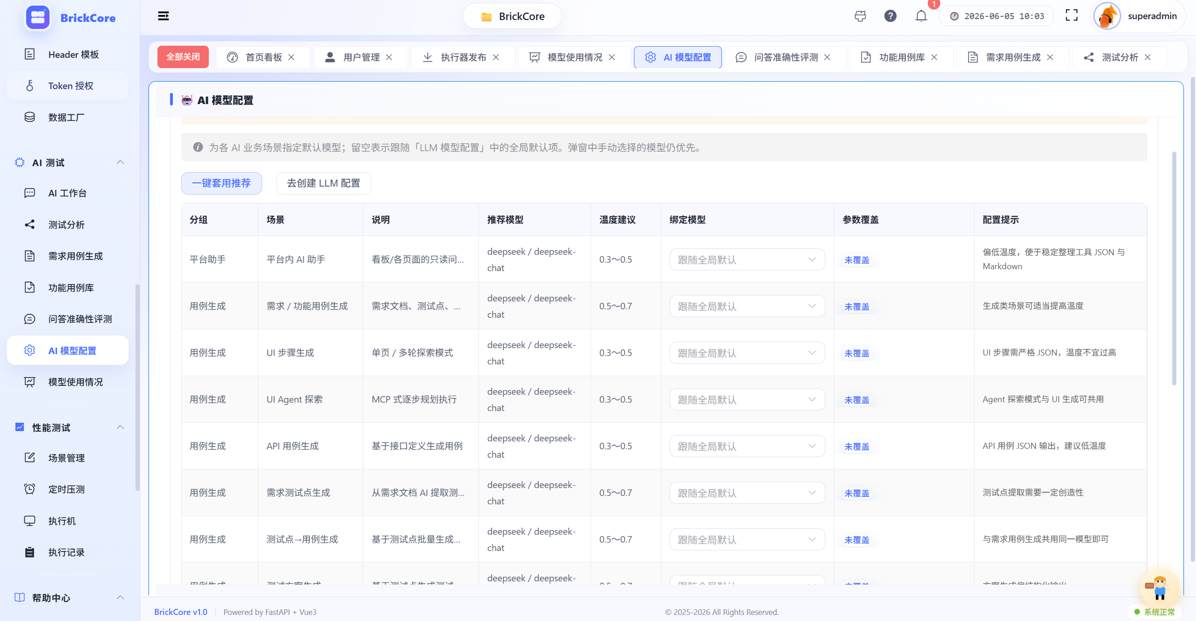Click 未覆盖 tag in API 用例生成 row
This screenshot has width=1196, height=621.
(x=857, y=447)
